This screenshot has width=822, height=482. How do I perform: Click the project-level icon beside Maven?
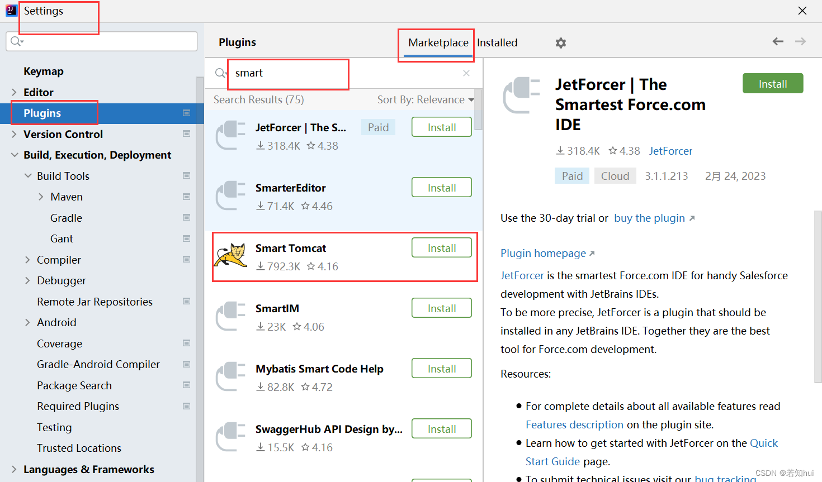[x=187, y=197]
